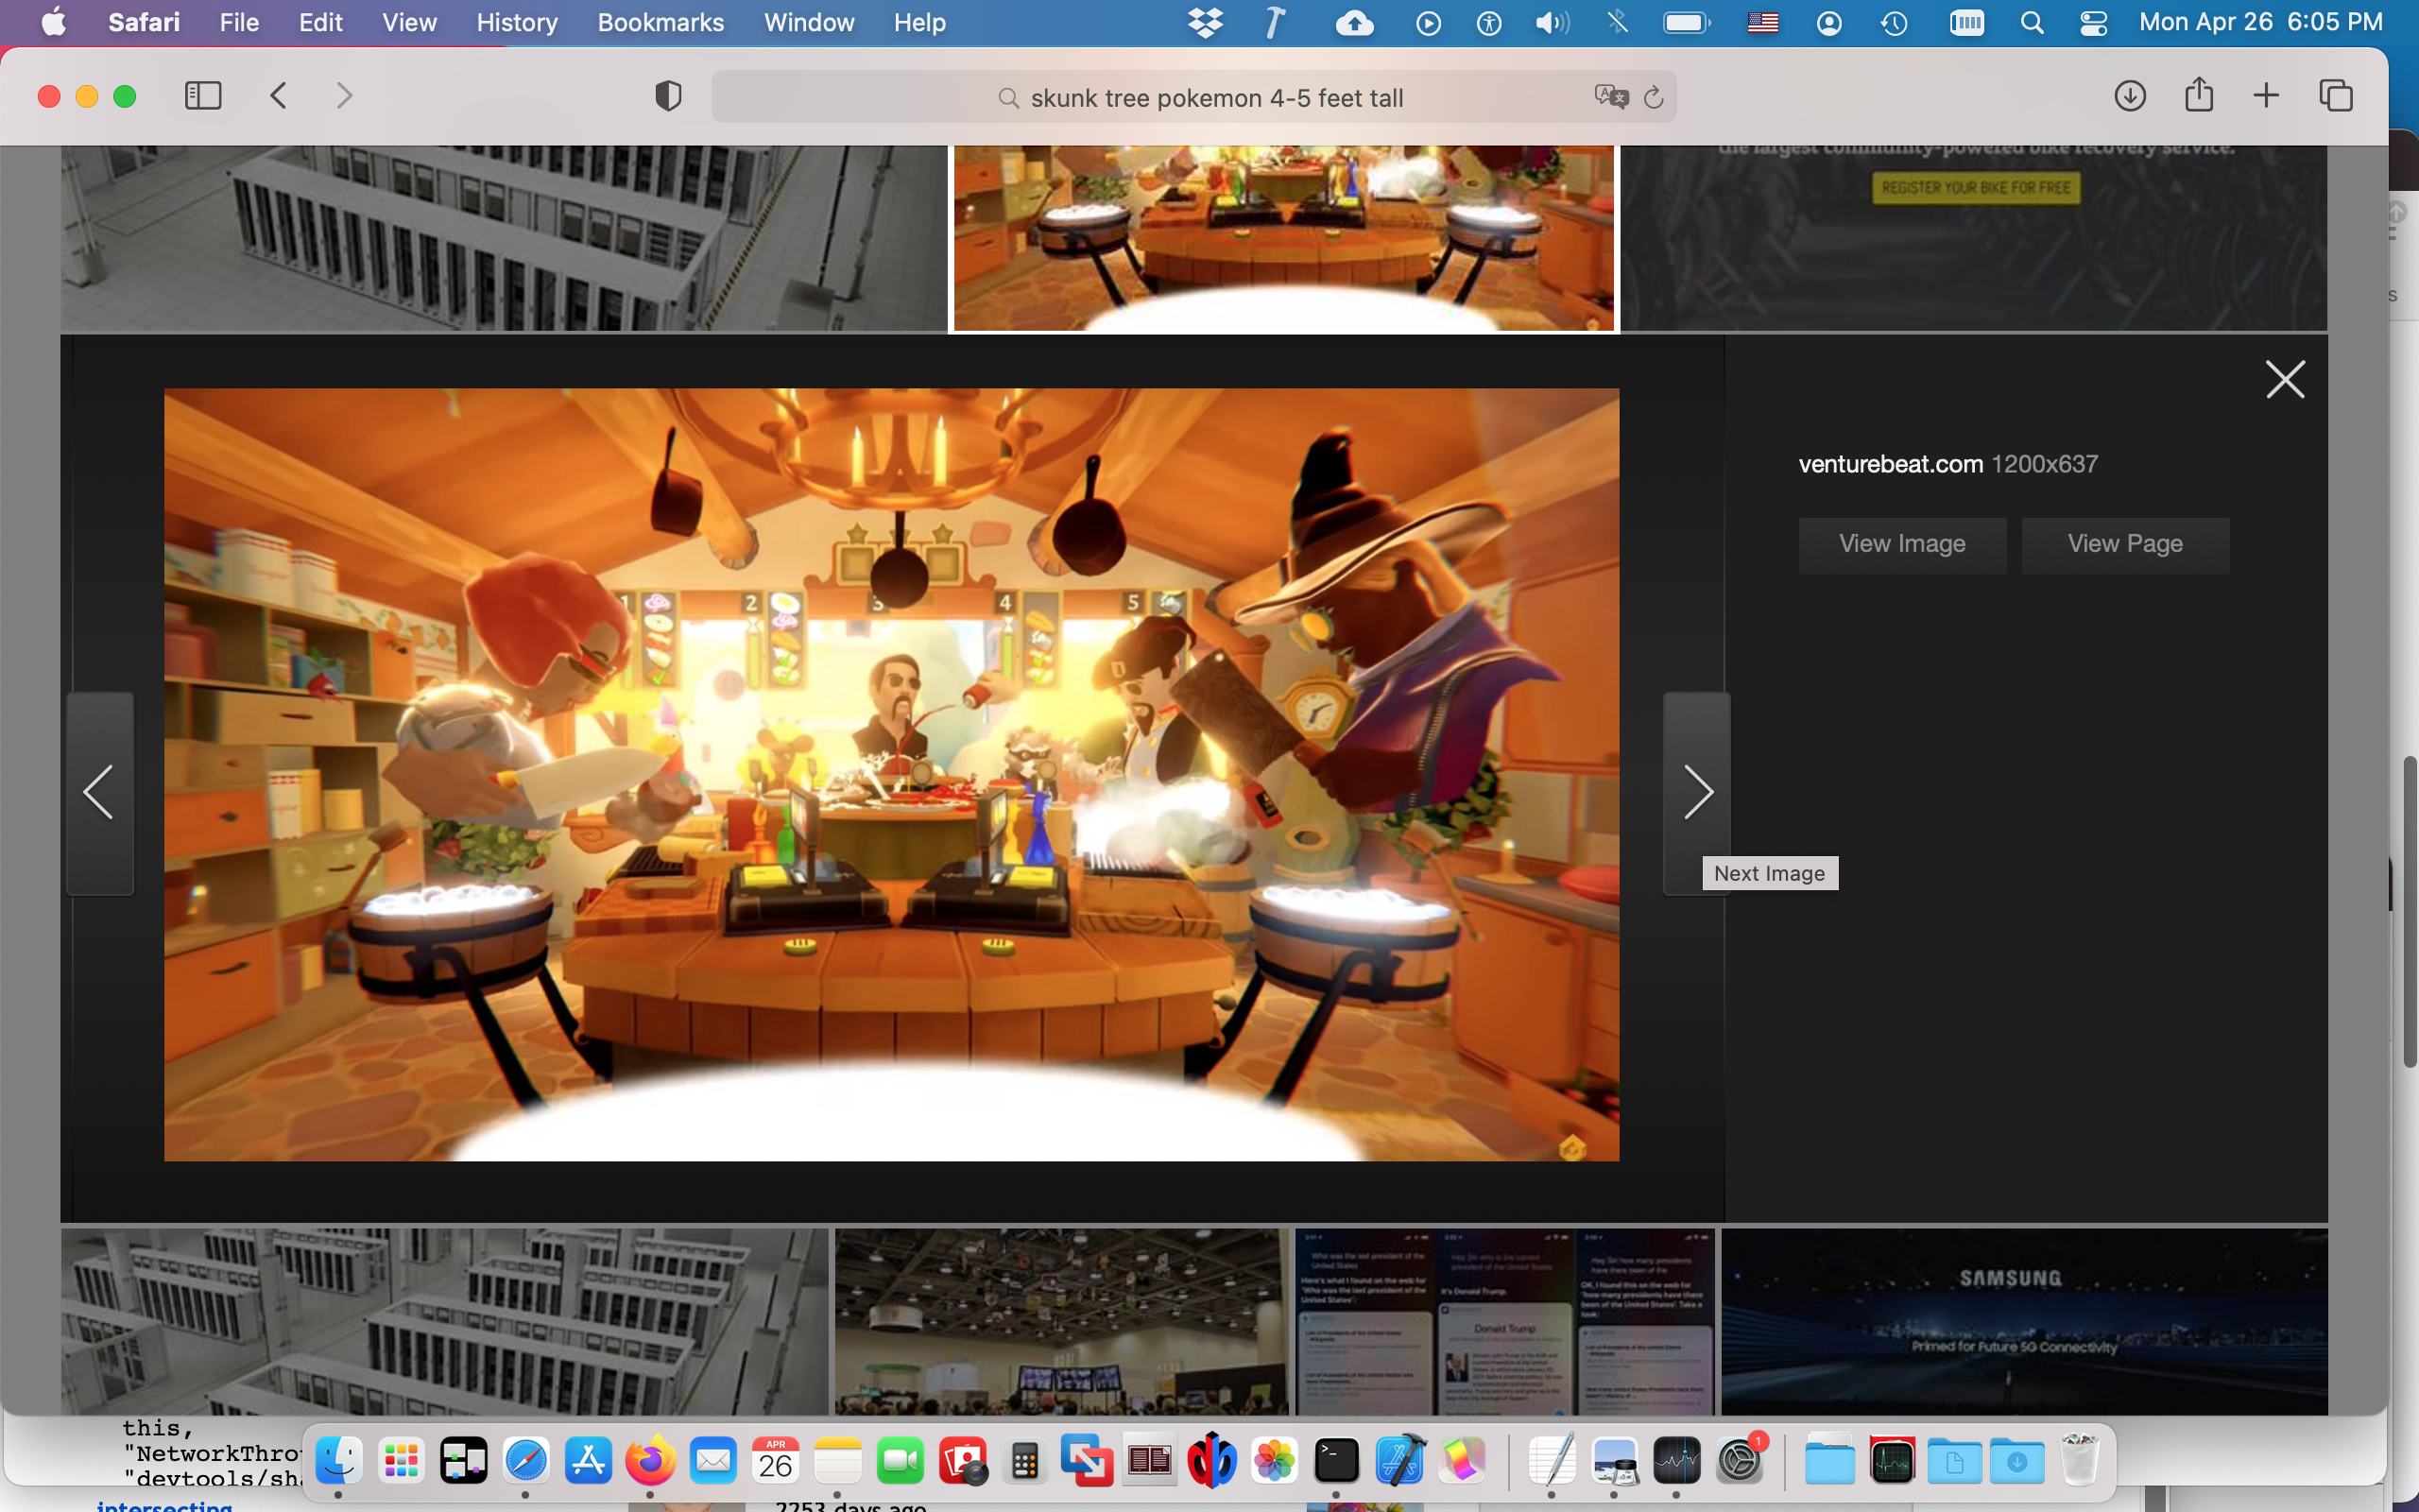Close the image preview panel
The width and height of the screenshot is (2419, 1512).
(x=2285, y=380)
